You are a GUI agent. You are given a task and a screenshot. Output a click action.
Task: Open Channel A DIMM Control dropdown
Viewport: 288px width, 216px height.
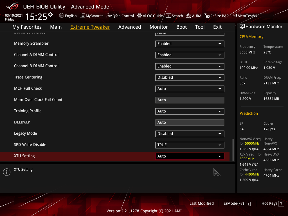click(x=190, y=55)
